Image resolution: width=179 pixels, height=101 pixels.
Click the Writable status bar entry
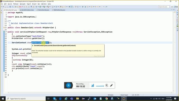(111, 95)
